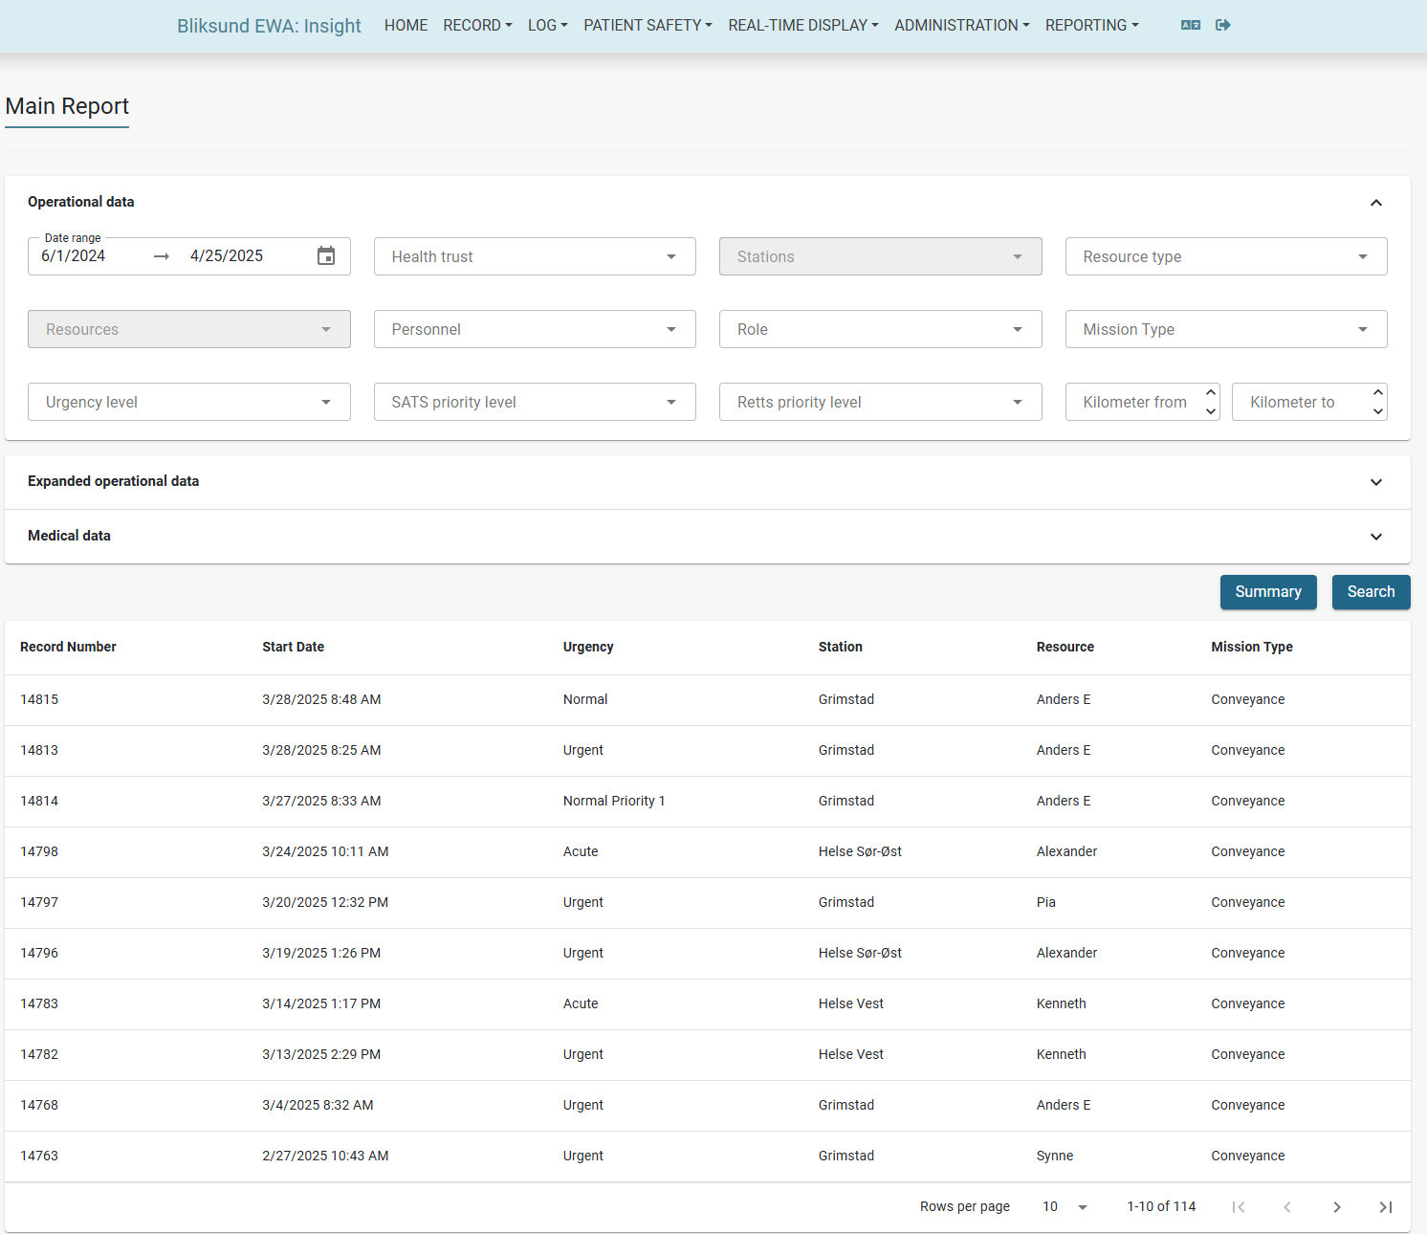The width and height of the screenshot is (1427, 1234).
Task: Open the date range calendar picker
Action: click(326, 256)
